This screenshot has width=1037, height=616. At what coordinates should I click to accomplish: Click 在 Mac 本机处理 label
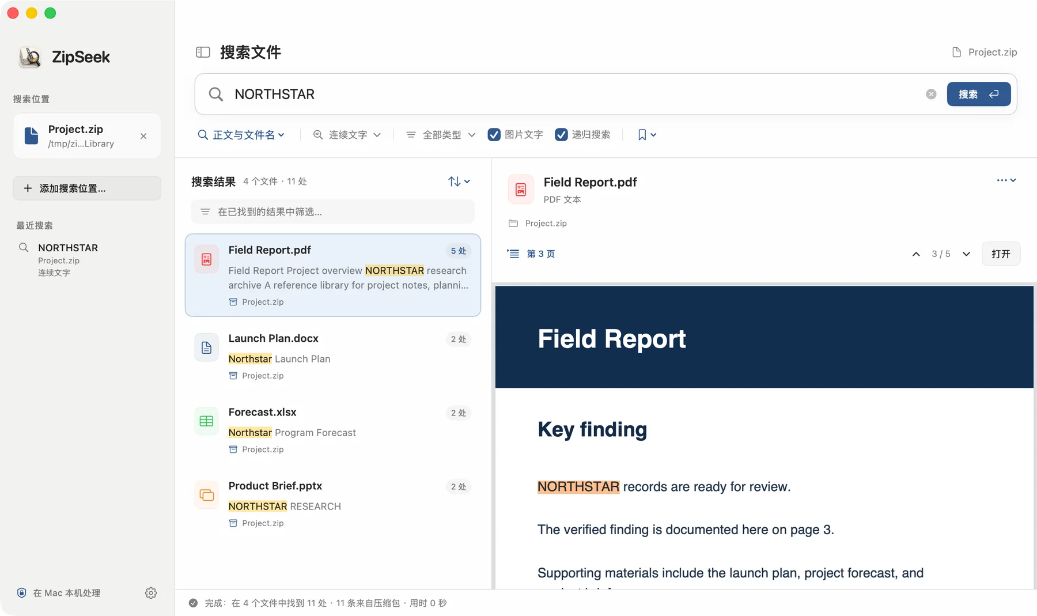[67, 593]
